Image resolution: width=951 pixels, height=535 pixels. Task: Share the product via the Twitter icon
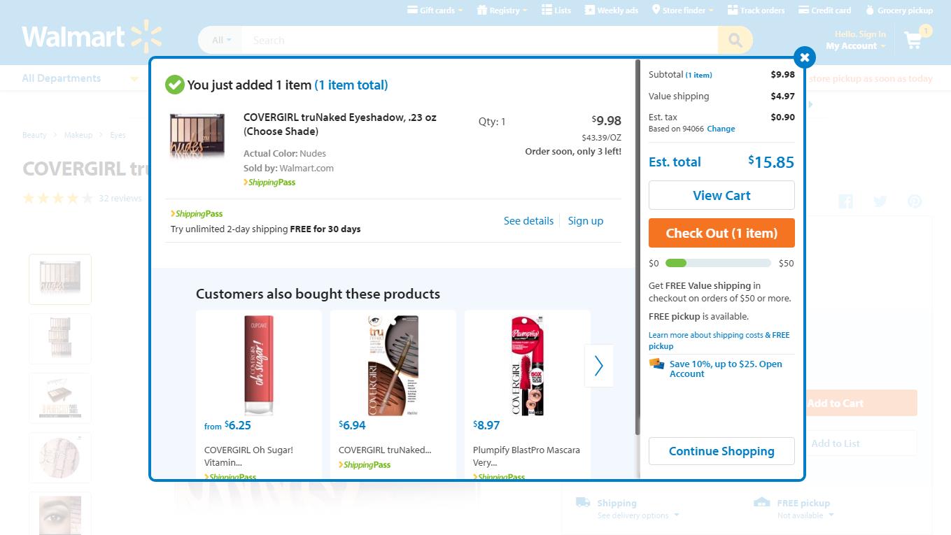click(880, 201)
